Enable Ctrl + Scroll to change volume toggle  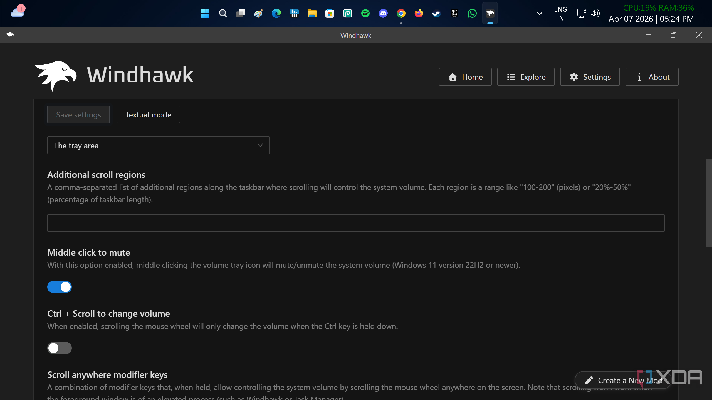click(59, 348)
